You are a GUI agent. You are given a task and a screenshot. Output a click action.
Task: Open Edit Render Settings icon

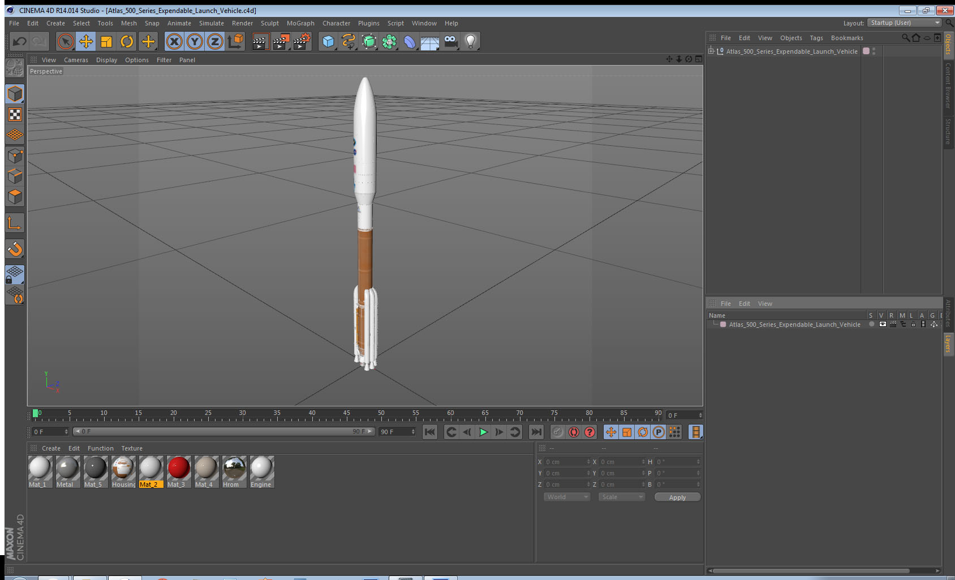302,41
